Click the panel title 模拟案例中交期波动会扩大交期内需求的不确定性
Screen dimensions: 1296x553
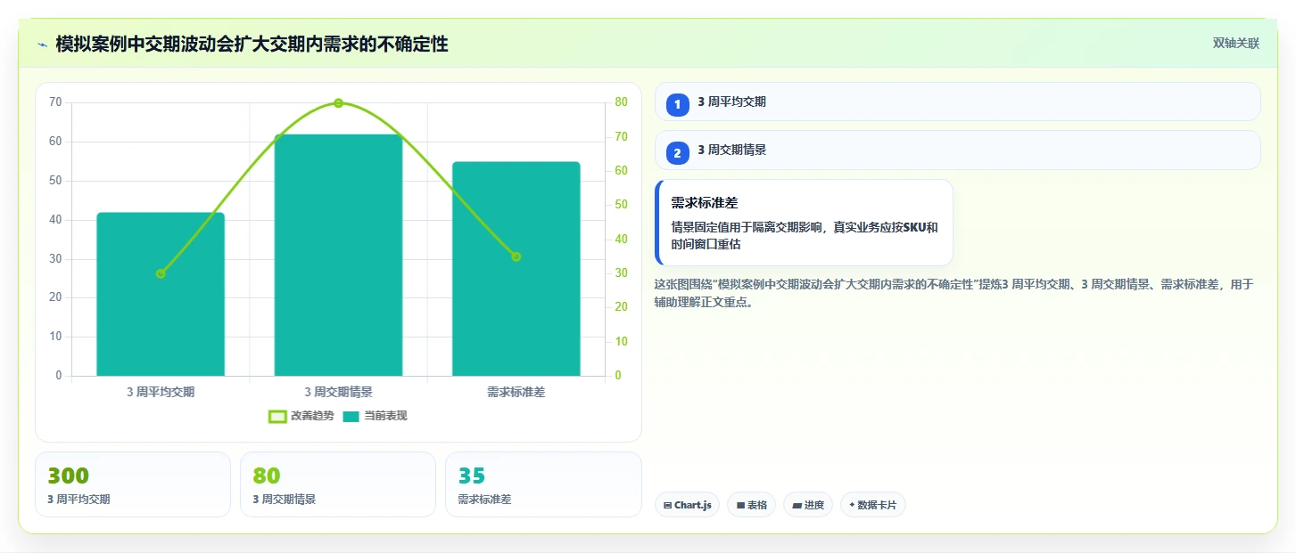pyautogui.click(x=252, y=44)
